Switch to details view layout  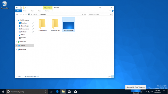pos(110,77)
